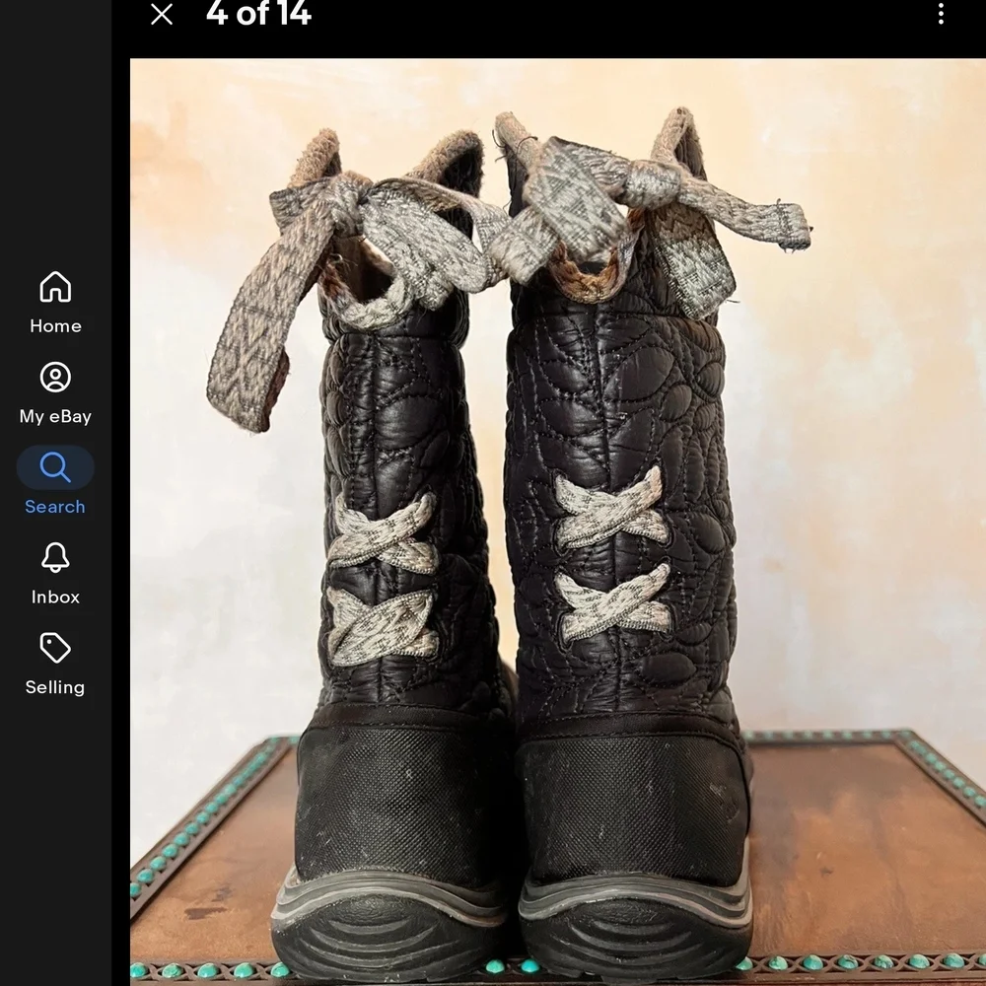The height and width of the screenshot is (986, 986).
Task: Click the Inbox label text
Action: [x=55, y=597]
